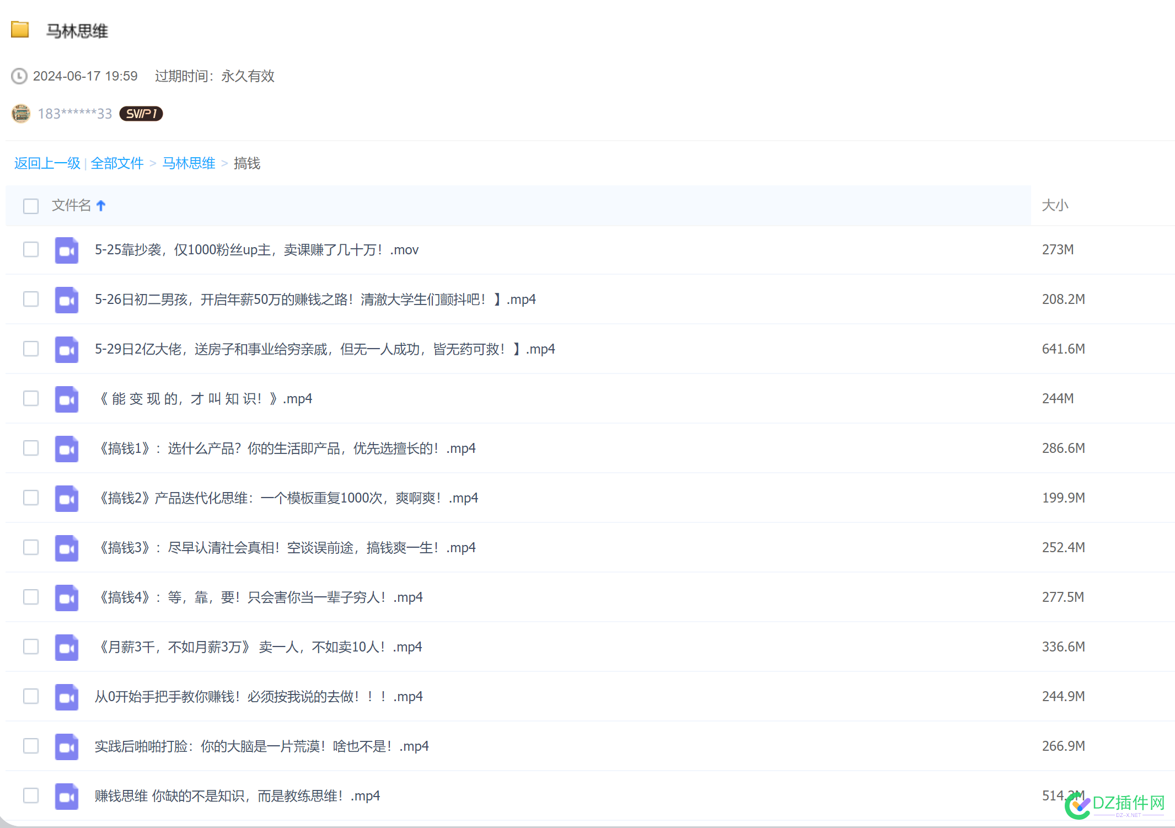This screenshot has height=828, width=1175.
Task: Open file 5-29日2亿大佬 .mp4
Action: pos(325,349)
